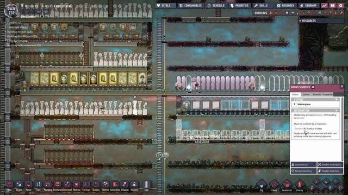The height and width of the screenshot is (195, 348).
Task: Follow the Morale link in description
Action: pos(300,118)
